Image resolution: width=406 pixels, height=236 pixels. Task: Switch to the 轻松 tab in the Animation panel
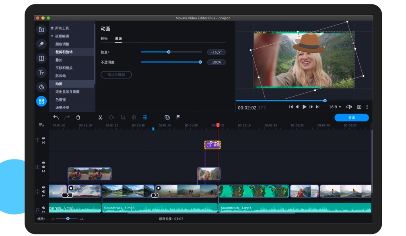105,38
